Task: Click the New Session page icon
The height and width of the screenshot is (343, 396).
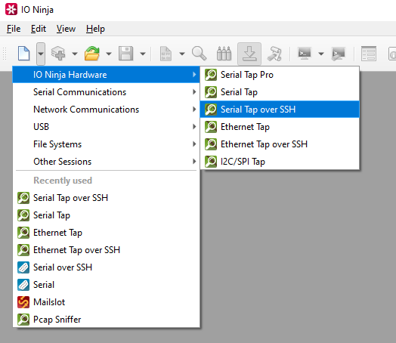Action: (x=23, y=54)
